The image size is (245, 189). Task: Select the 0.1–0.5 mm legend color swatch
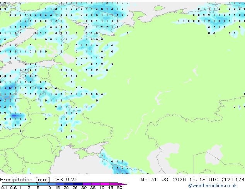click(7, 184)
